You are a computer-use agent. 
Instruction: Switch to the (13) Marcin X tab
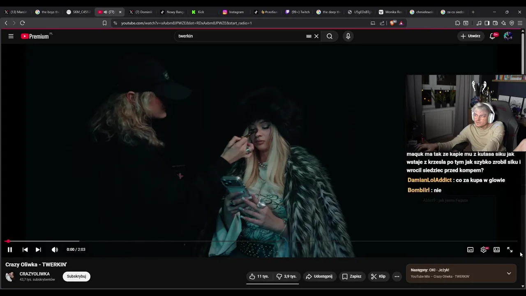tap(16, 12)
